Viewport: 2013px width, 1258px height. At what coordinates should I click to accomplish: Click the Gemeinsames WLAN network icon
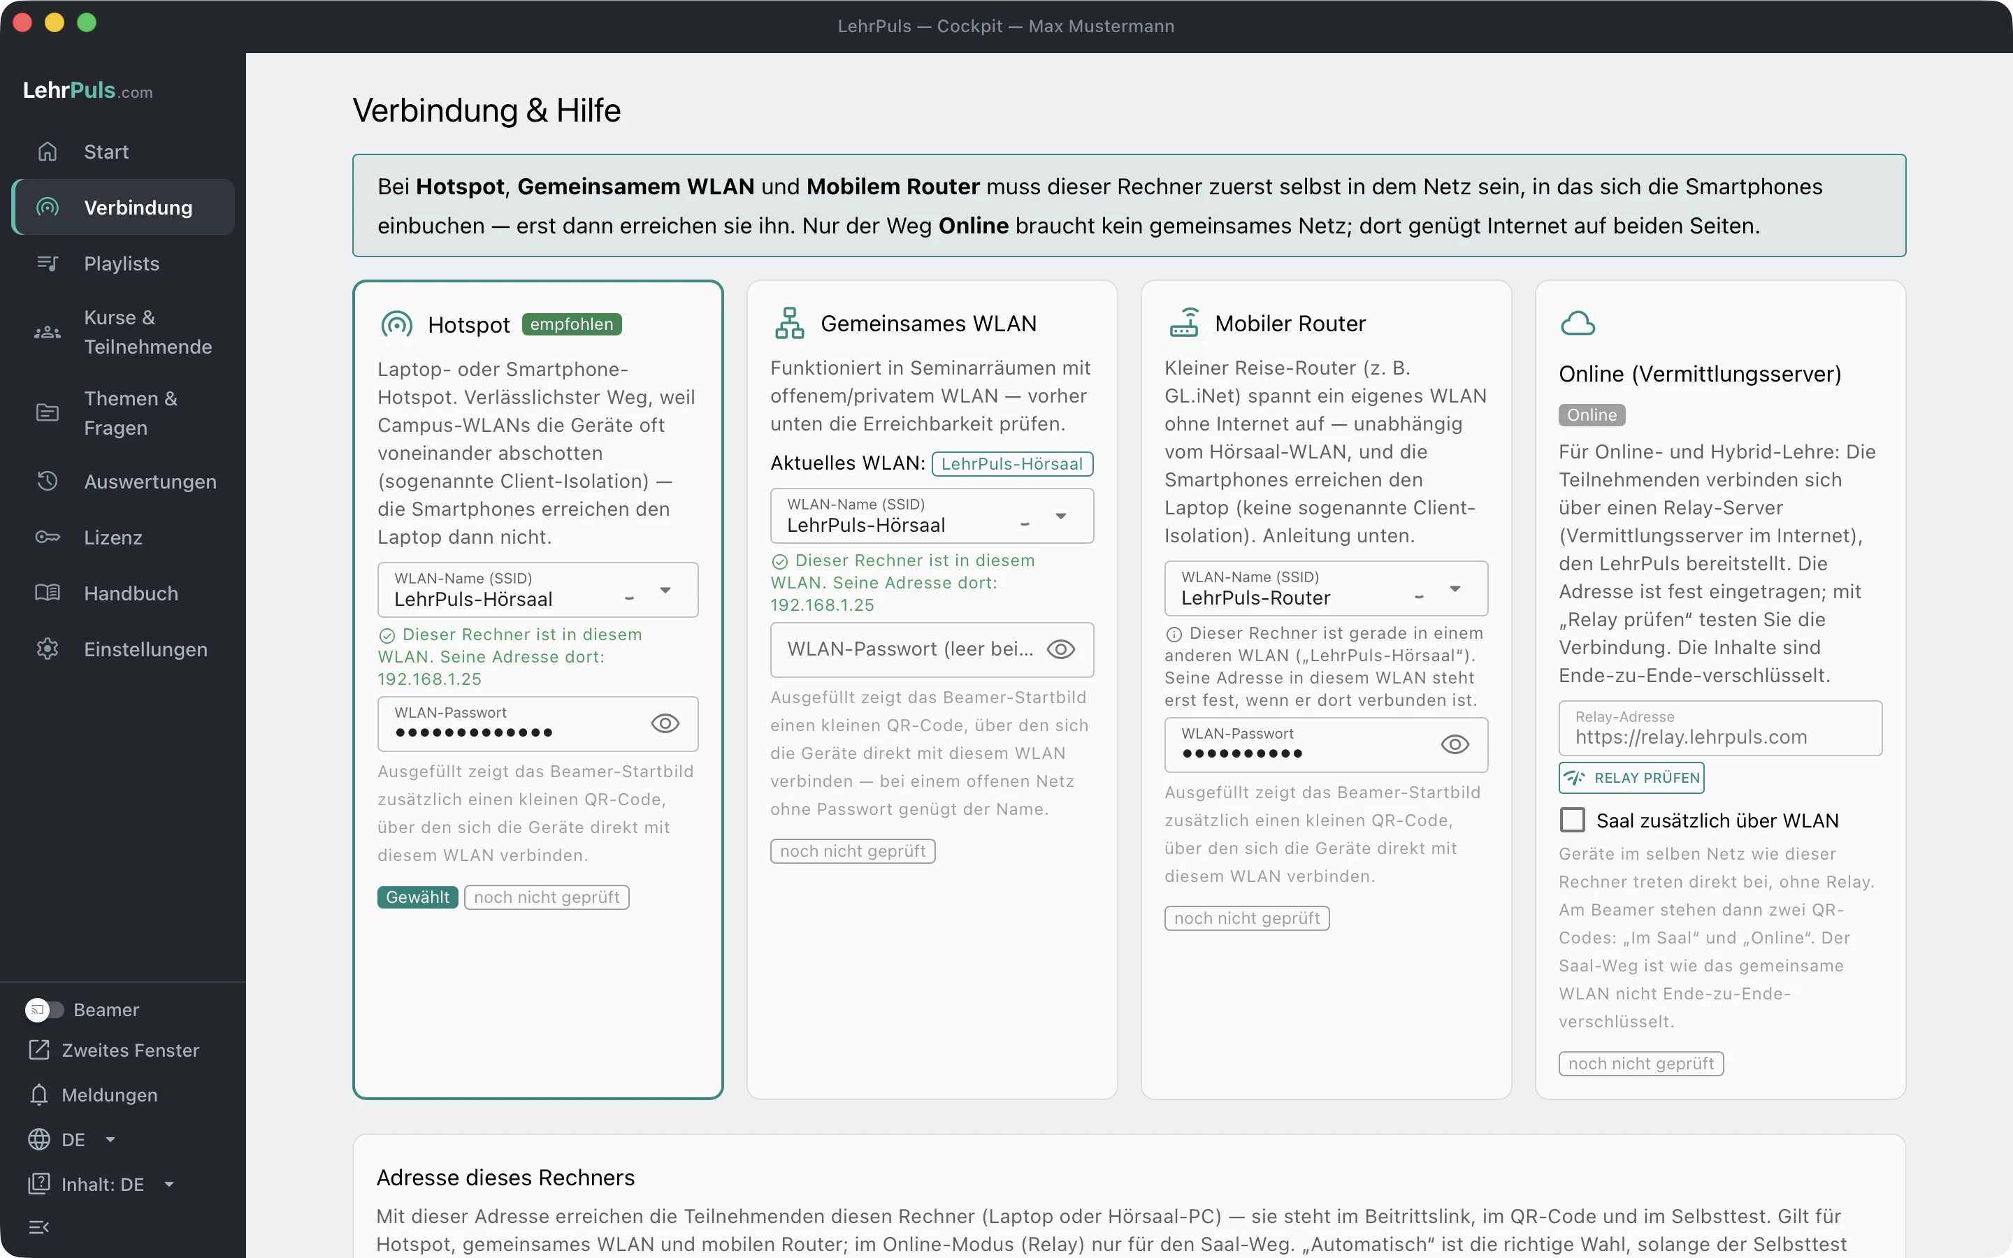point(789,323)
